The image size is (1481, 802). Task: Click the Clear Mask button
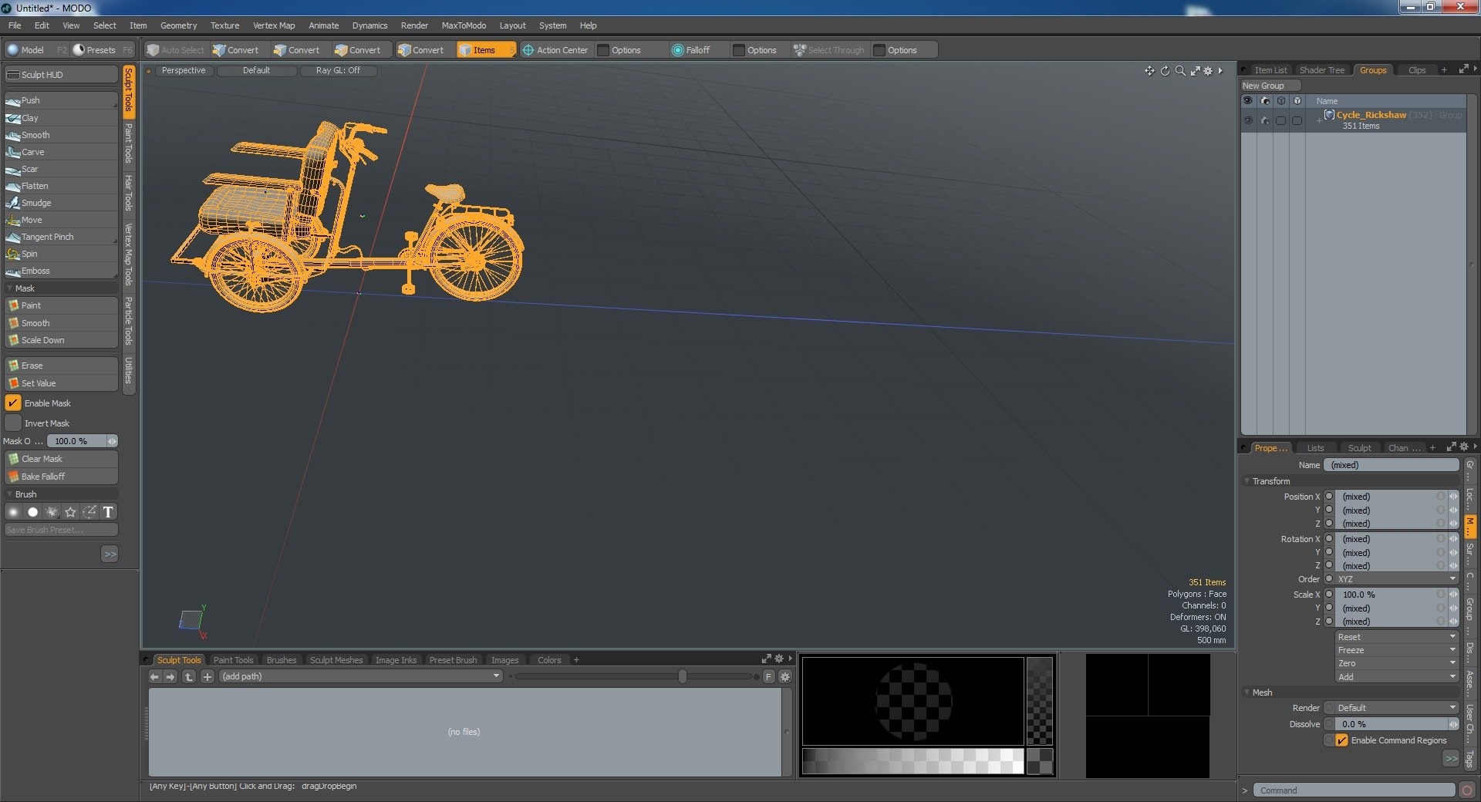pos(61,459)
